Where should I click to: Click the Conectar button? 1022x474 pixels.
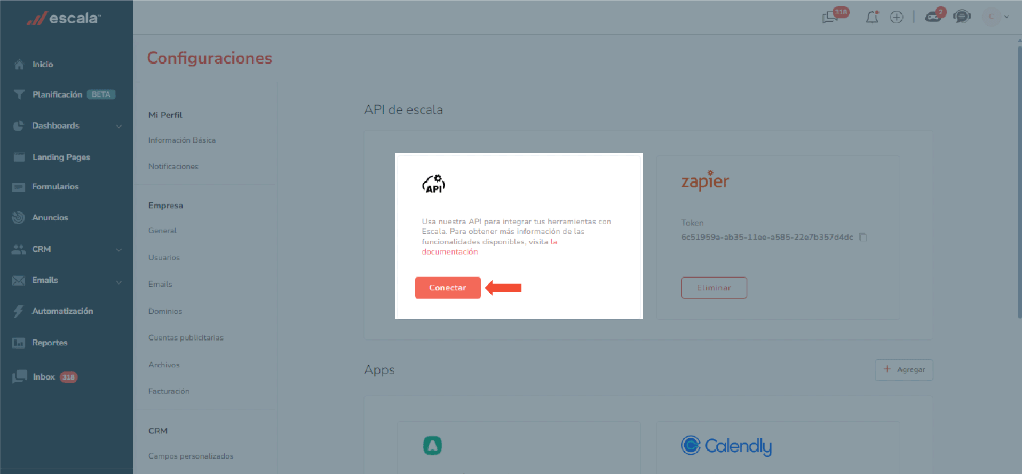click(448, 288)
